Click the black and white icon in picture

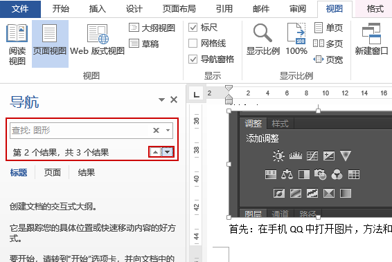point(304,174)
